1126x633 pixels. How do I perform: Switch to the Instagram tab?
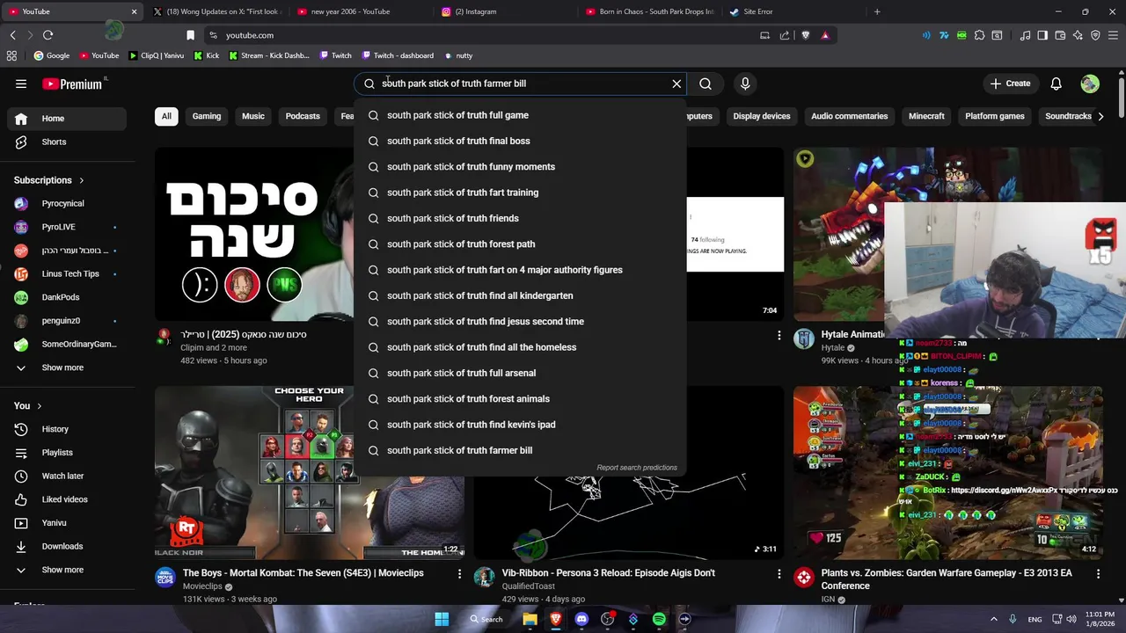[x=503, y=11]
